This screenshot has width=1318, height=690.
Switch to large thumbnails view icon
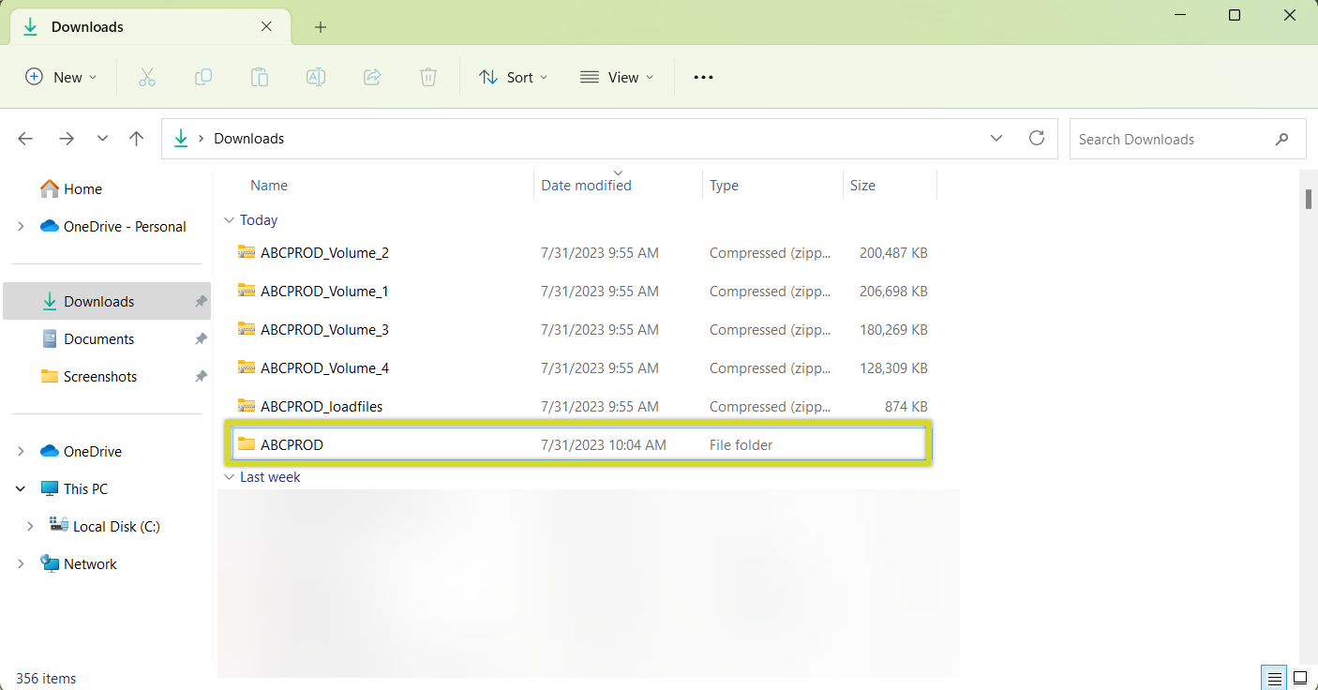tap(1300, 678)
